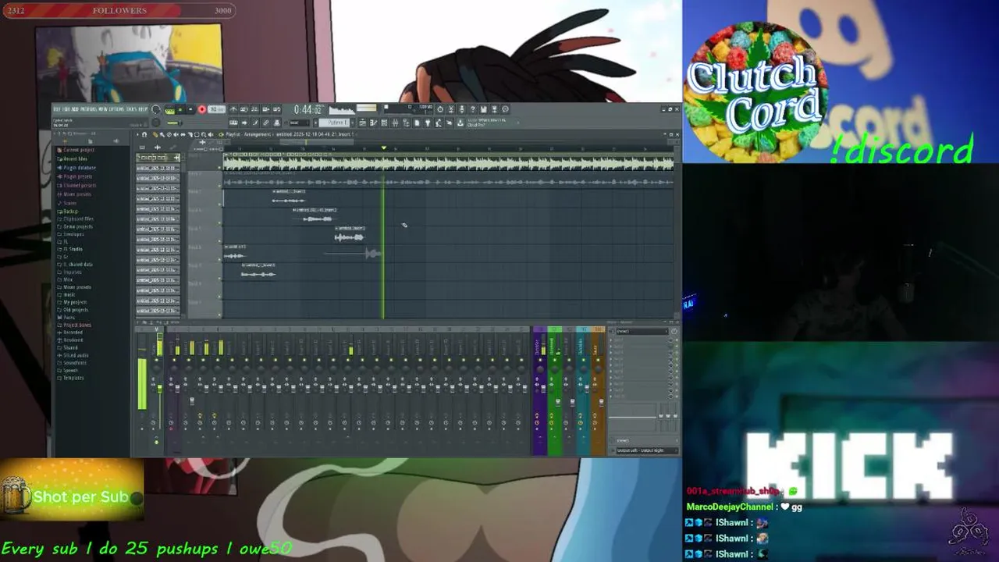Toggle the metronome button

click(x=233, y=109)
